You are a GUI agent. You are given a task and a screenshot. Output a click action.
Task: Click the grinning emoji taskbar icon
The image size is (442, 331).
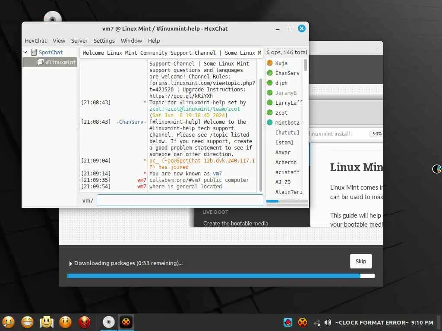[x=27, y=322]
